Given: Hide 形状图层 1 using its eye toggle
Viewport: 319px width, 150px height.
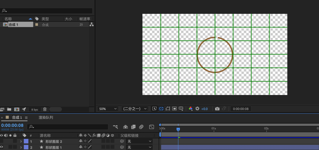Looking at the screenshot, I should pyautogui.click(x=2, y=147).
